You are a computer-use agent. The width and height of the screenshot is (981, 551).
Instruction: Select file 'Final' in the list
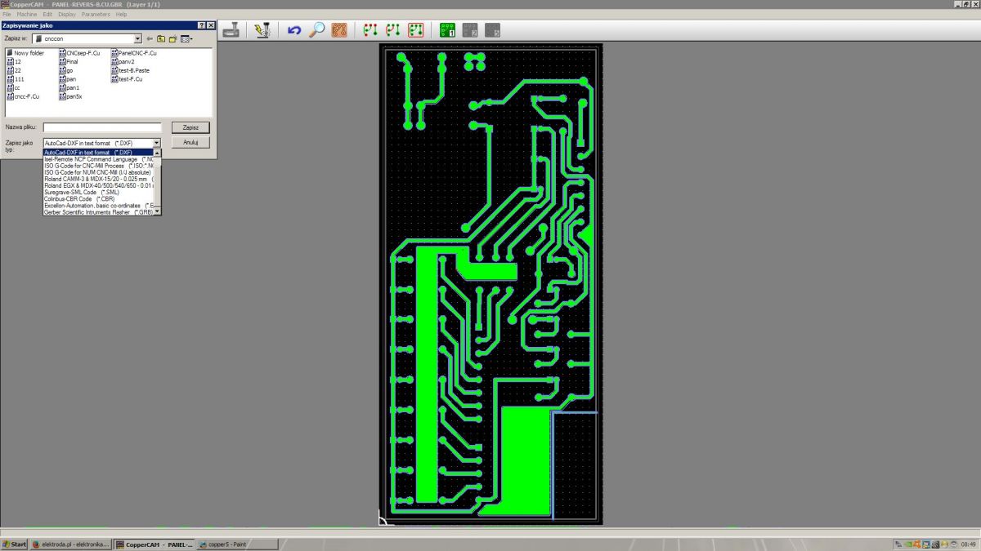[69, 61]
